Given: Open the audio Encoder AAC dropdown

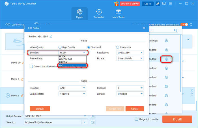Looking at the screenshot, I should (72, 88).
